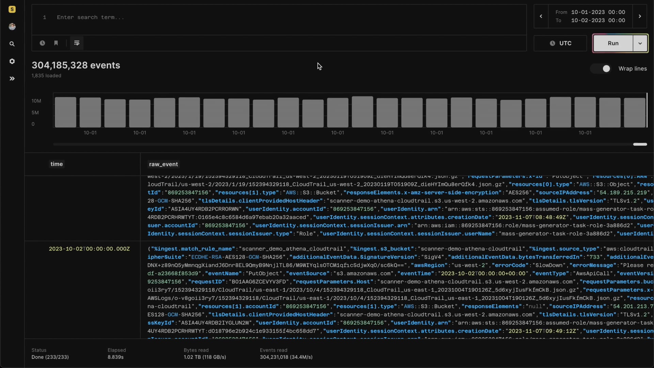654x368 pixels.
Task: Run the search query
Action: click(x=613, y=43)
